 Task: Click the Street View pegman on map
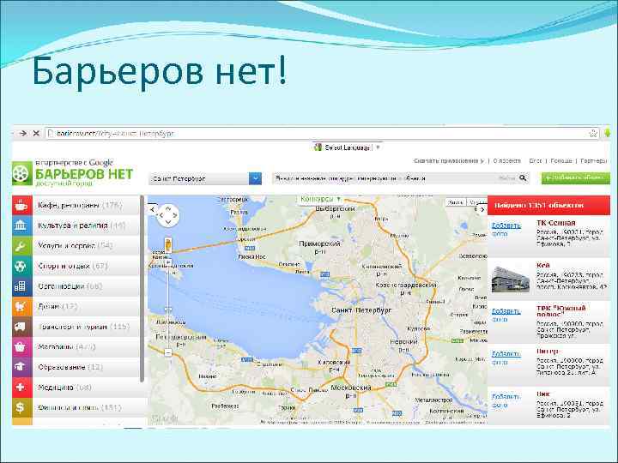pyautogui.click(x=168, y=244)
